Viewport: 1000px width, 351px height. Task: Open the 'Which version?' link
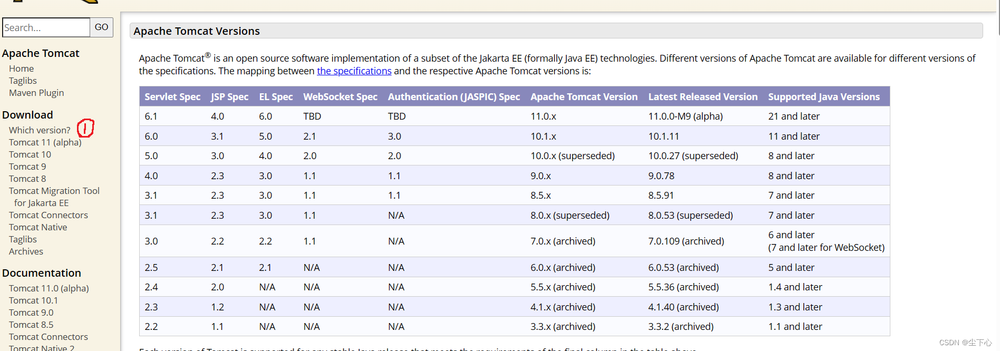40,130
